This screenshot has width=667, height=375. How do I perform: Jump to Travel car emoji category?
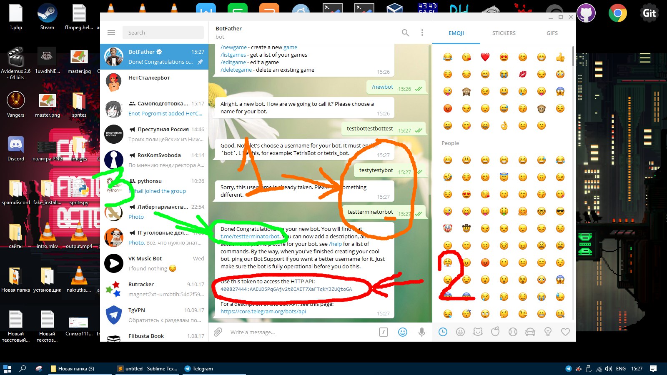(530, 332)
